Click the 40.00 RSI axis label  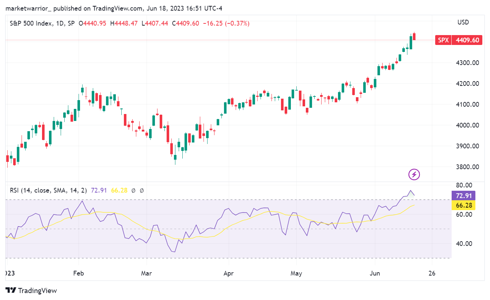pyautogui.click(x=464, y=244)
